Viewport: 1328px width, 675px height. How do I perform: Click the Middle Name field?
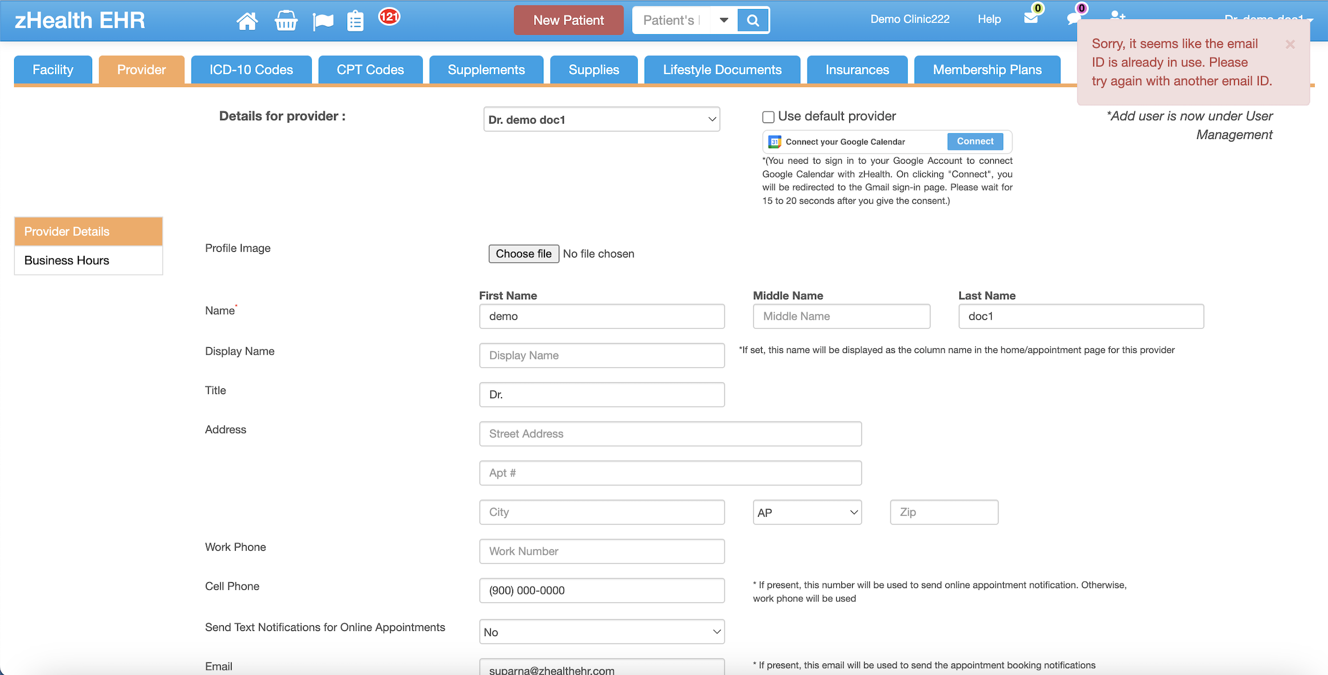(x=841, y=316)
